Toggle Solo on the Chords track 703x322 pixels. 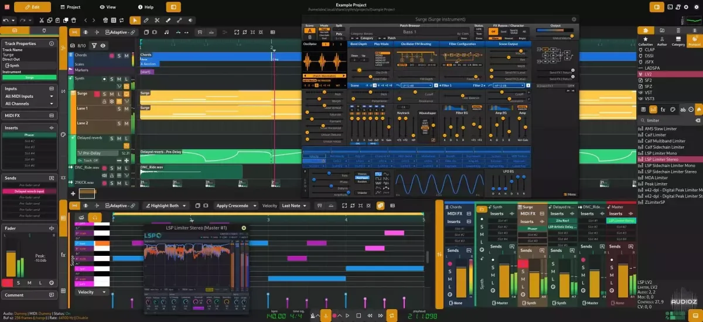[119, 56]
